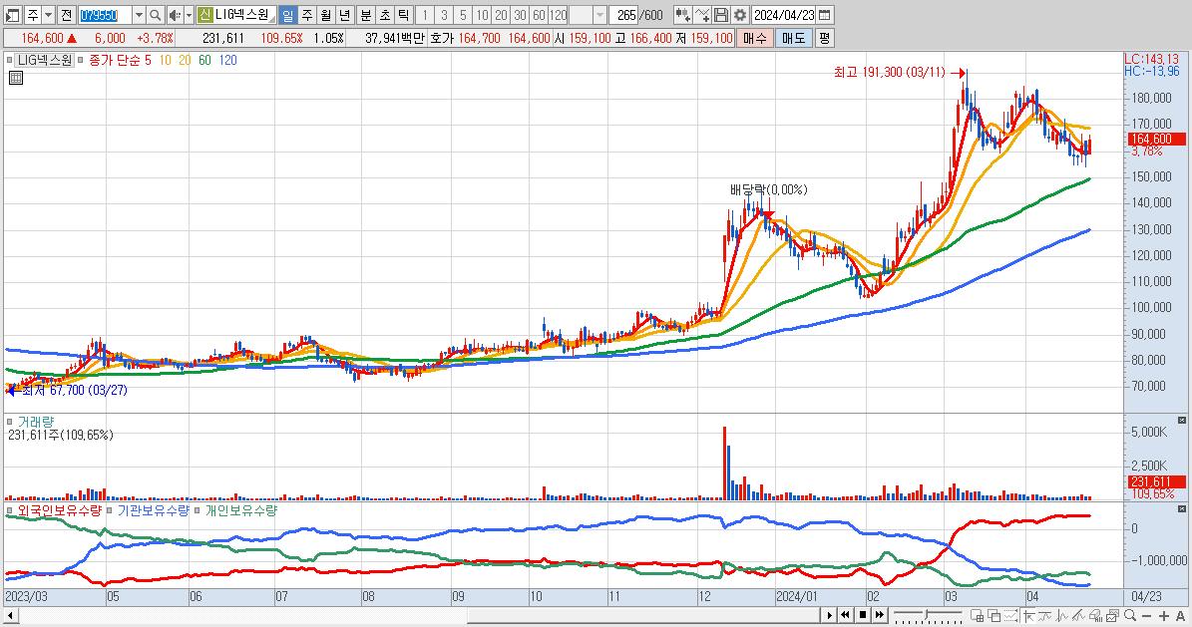Open the calendar date picker icon
Screen dimensions: 1192x627
pyautogui.click(x=824, y=15)
